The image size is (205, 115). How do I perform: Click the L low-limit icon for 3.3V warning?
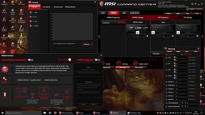click(x=175, y=57)
